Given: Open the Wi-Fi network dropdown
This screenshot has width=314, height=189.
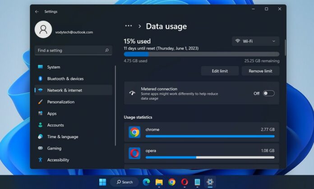Looking at the screenshot, I should (x=255, y=41).
